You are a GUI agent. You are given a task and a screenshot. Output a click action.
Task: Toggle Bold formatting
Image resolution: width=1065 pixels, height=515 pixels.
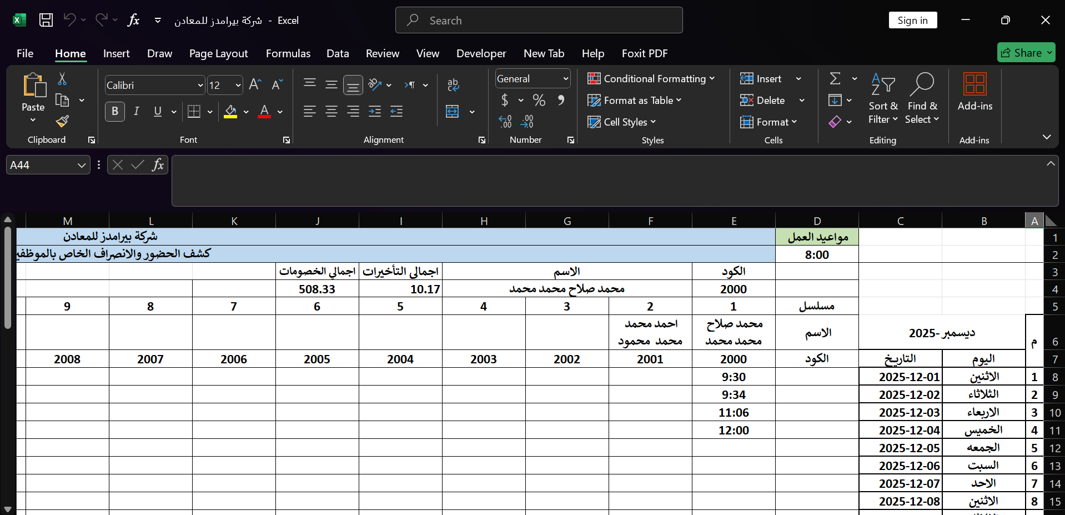[115, 111]
